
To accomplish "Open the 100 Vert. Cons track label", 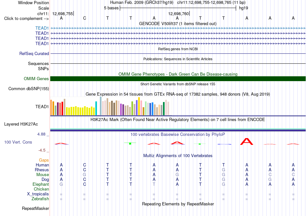I will [18, 142].
